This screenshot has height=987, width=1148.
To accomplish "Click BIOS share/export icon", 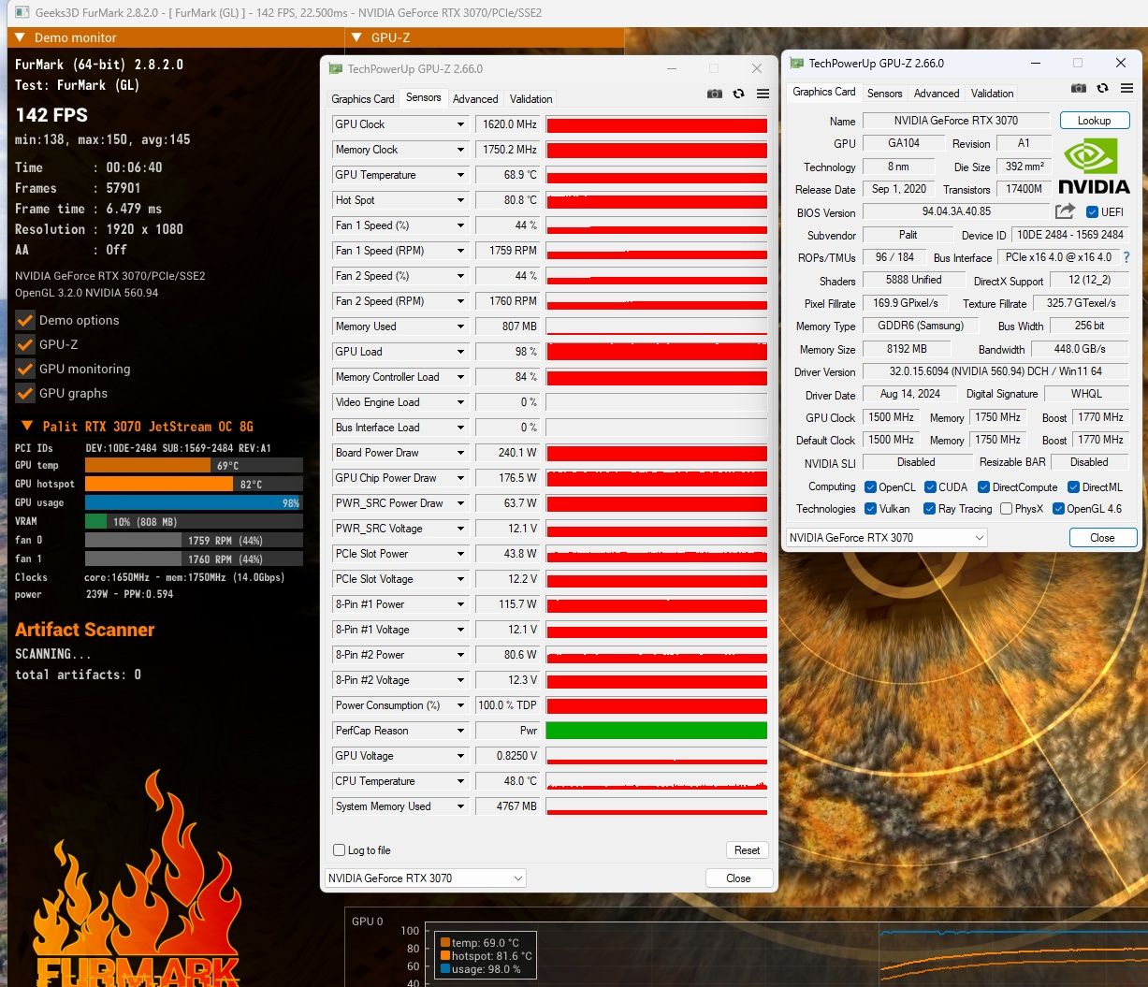I will [x=1065, y=211].
